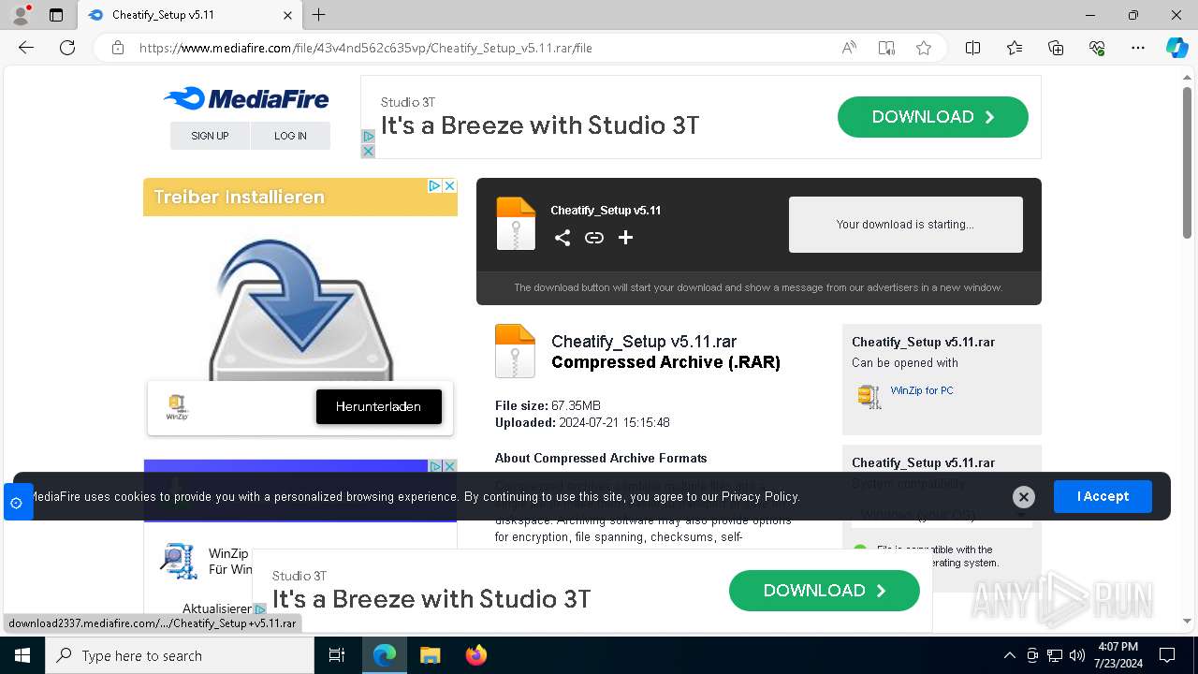1198x674 pixels.
Task: Open a new tab
Action: point(319,15)
